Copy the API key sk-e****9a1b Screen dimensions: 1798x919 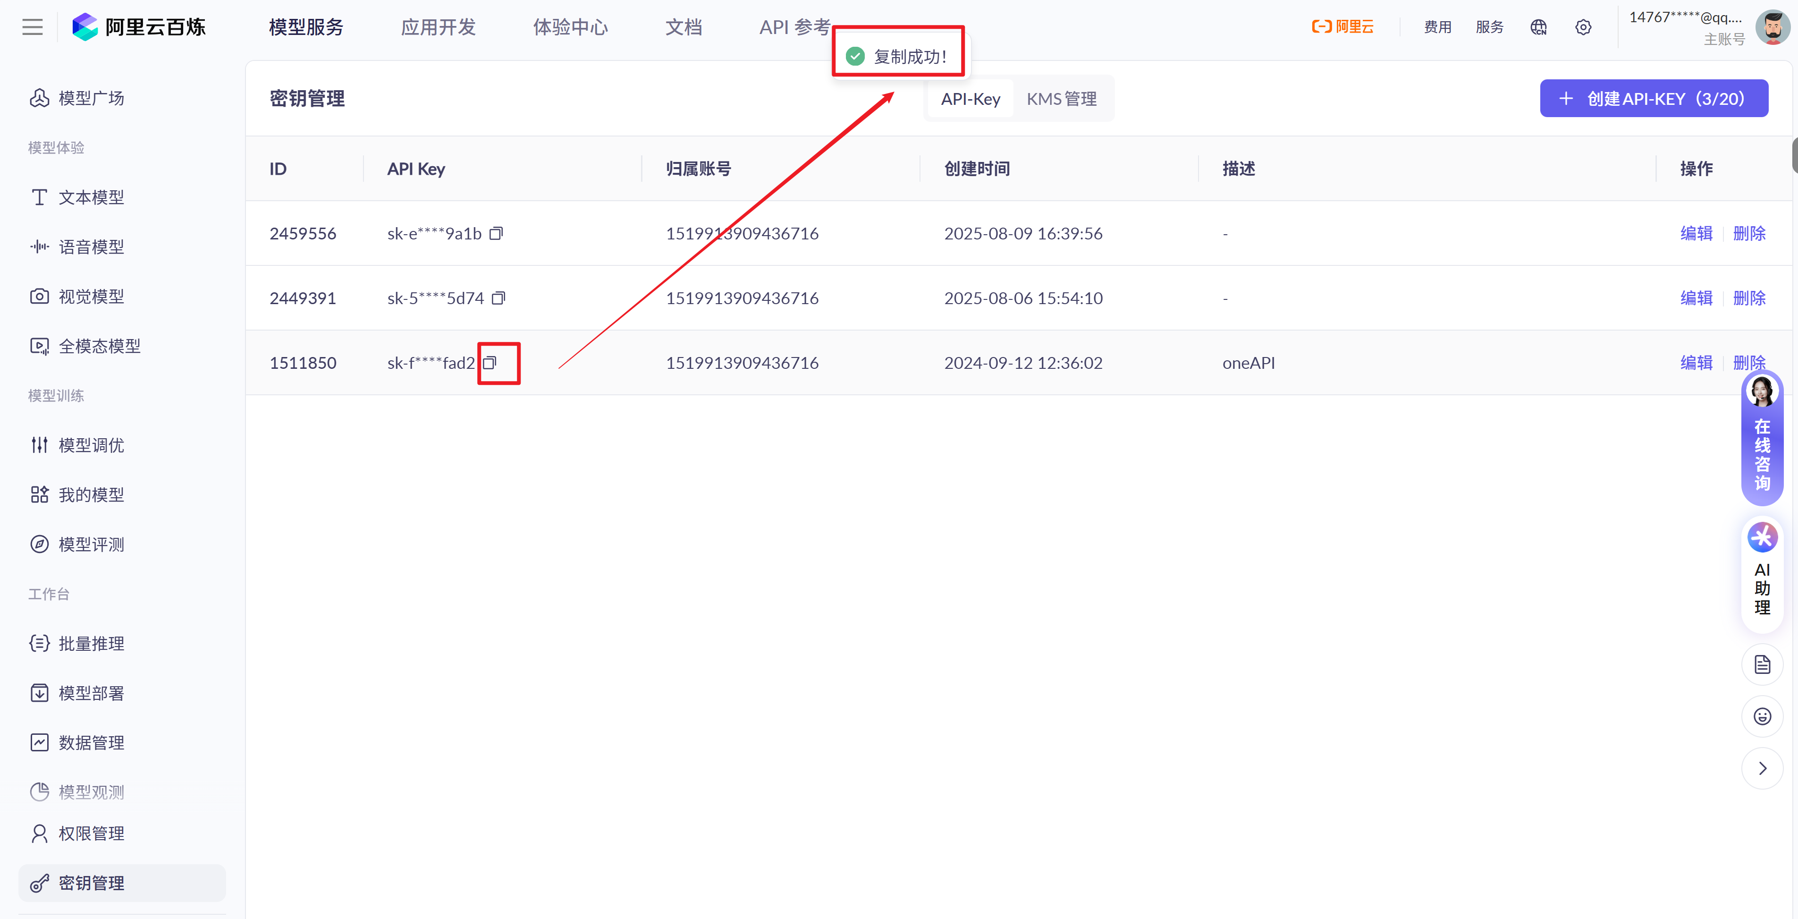click(496, 233)
